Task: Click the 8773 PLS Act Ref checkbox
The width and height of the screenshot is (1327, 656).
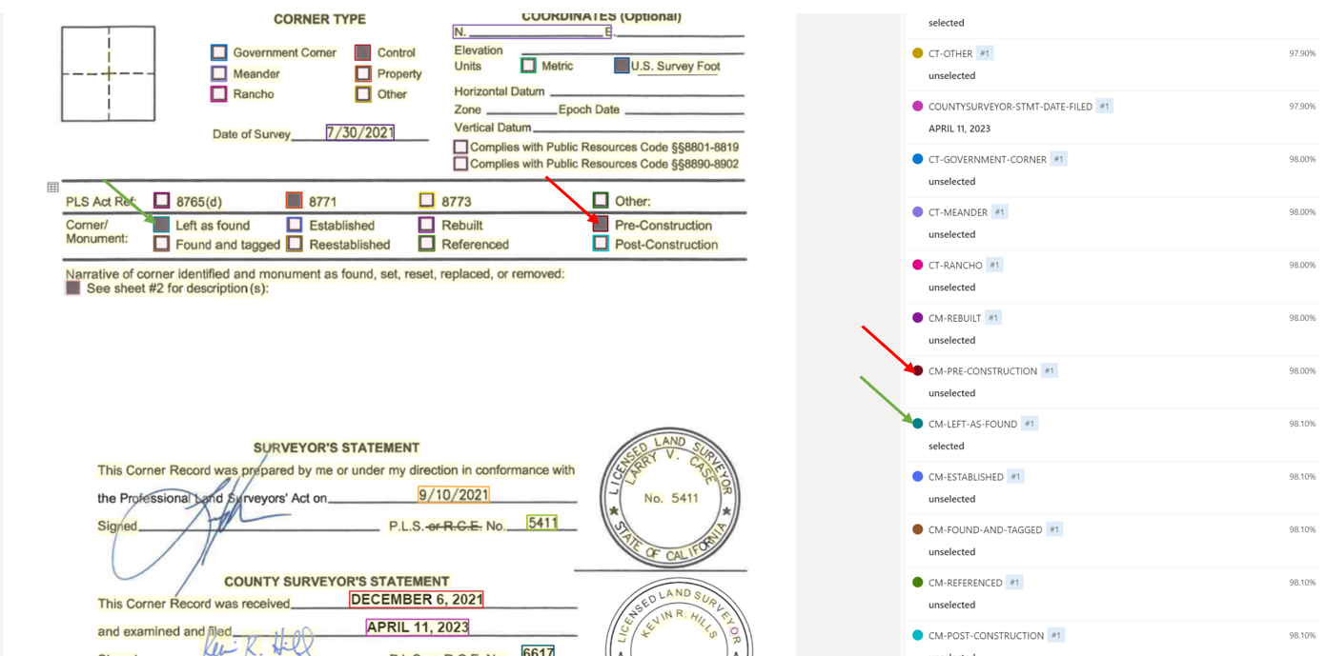Action: point(427,201)
